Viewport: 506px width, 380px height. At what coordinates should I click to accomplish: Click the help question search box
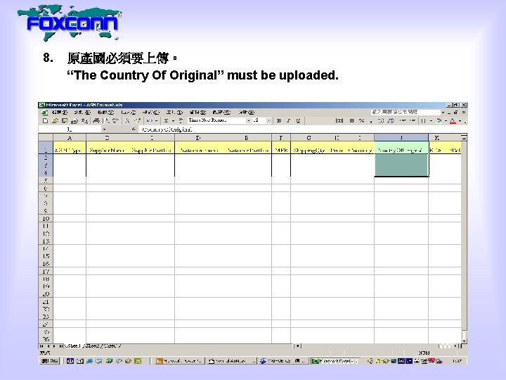tap(406, 112)
